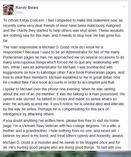Screen dimensions: 131x157
Task: Click 'intelligence by attacking others' line
Action: (x=29, y=114)
